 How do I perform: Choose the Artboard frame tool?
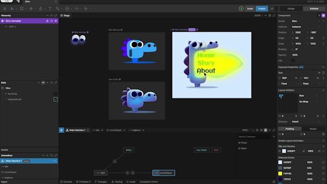tap(22, 9)
